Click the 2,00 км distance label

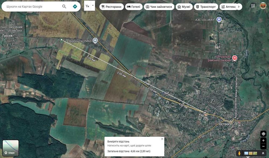pos(121,74)
